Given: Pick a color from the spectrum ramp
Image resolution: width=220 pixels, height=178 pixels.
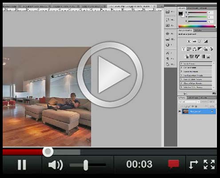Looking at the screenshot, I should click(x=197, y=26).
